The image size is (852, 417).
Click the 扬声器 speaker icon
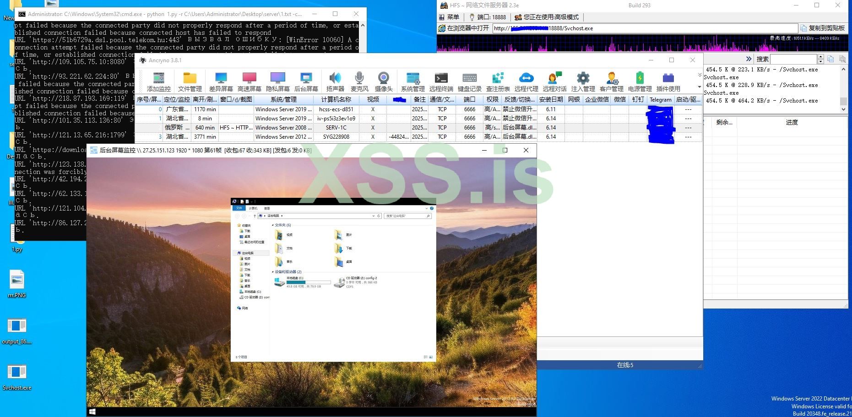click(335, 81)
